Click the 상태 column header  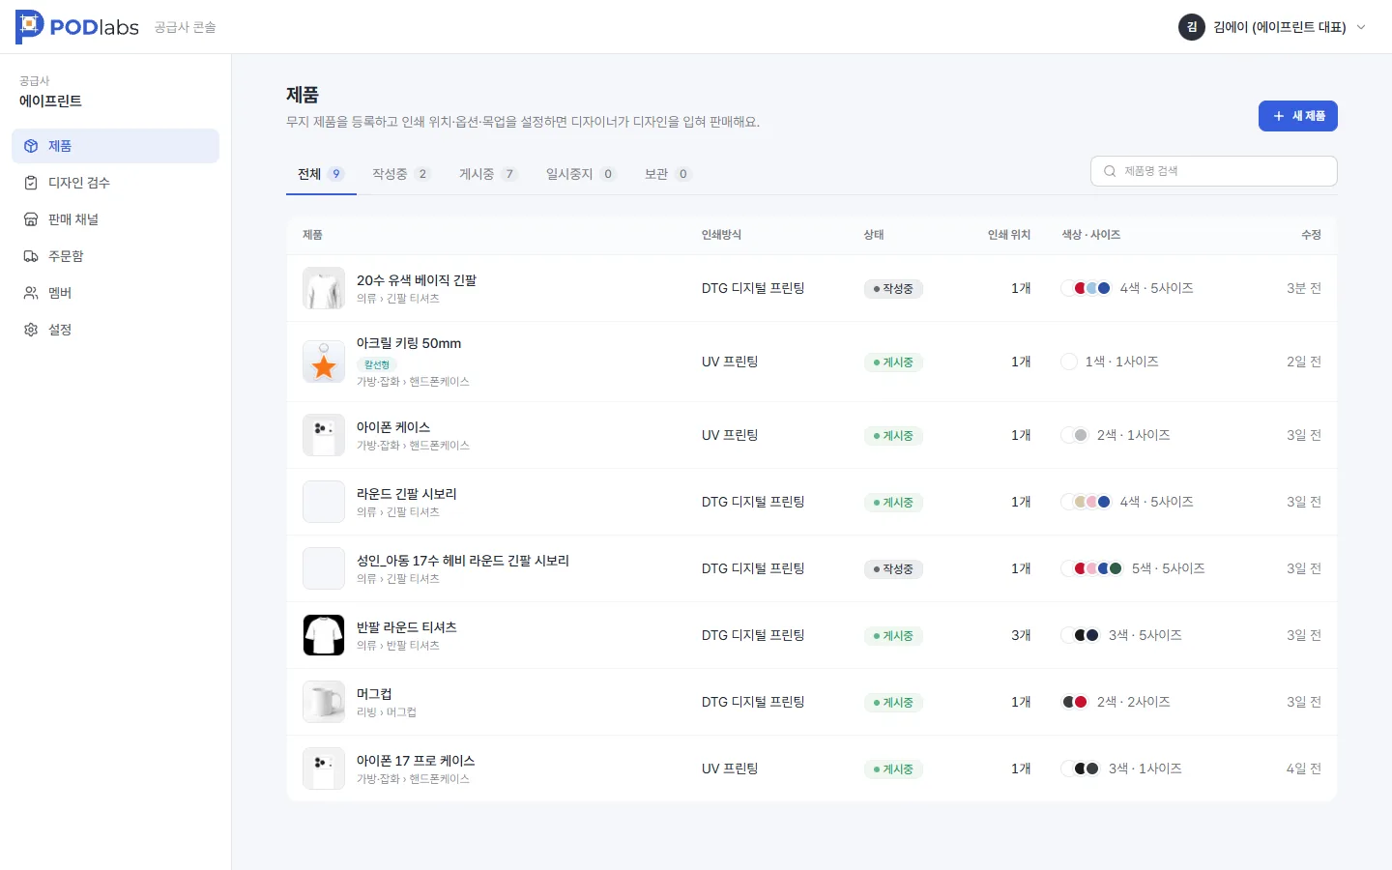874,235
